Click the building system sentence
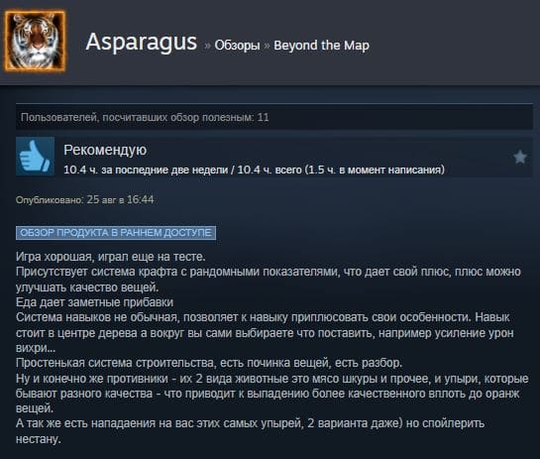 [x=209, y=363]
